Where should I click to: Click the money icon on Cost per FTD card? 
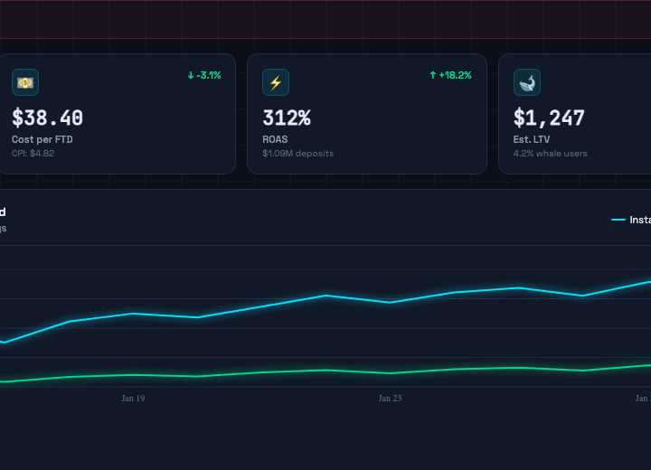tap(25, 82)
